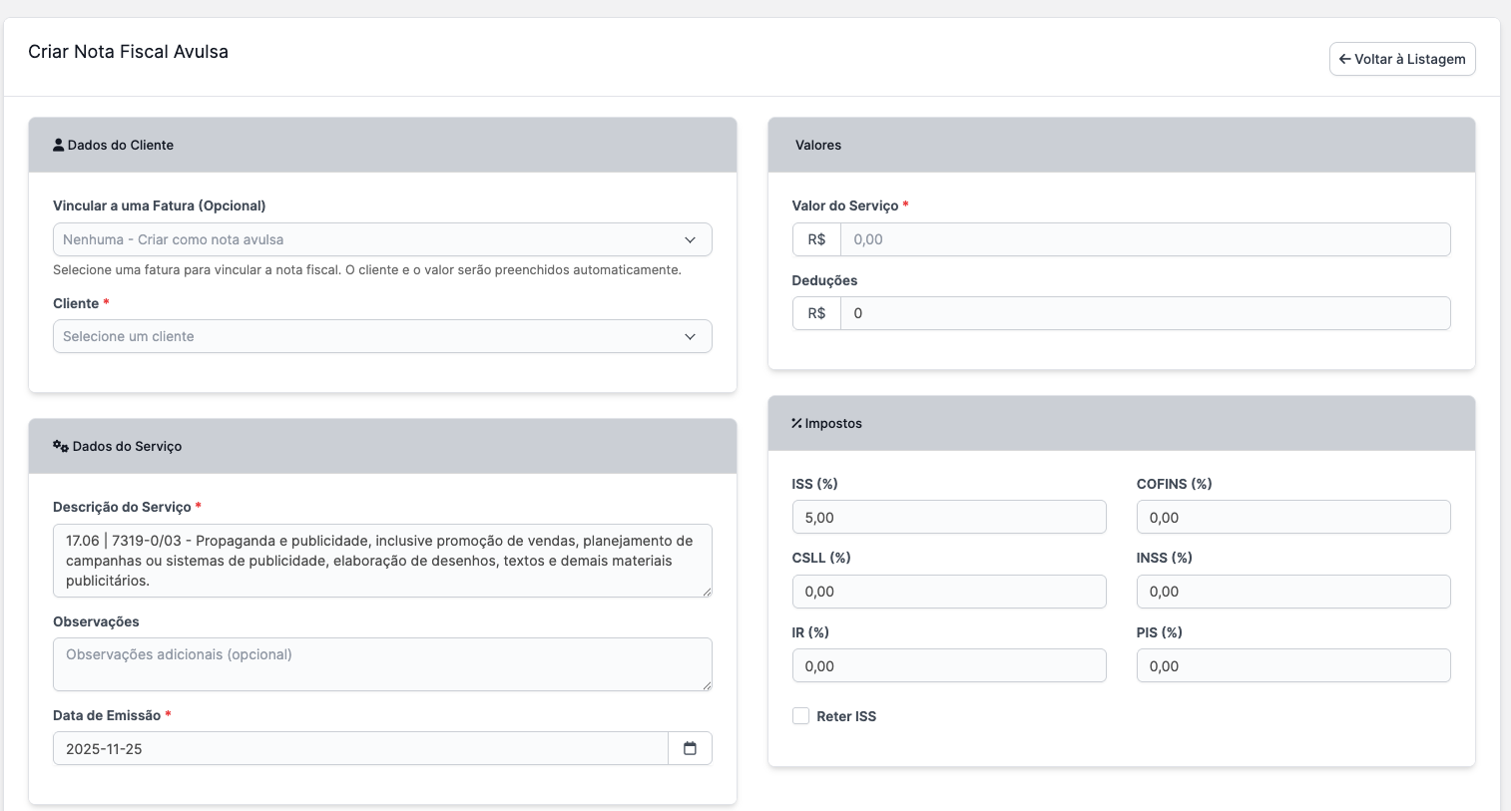Click the Voltar à Listagem button

[1402, 59]
